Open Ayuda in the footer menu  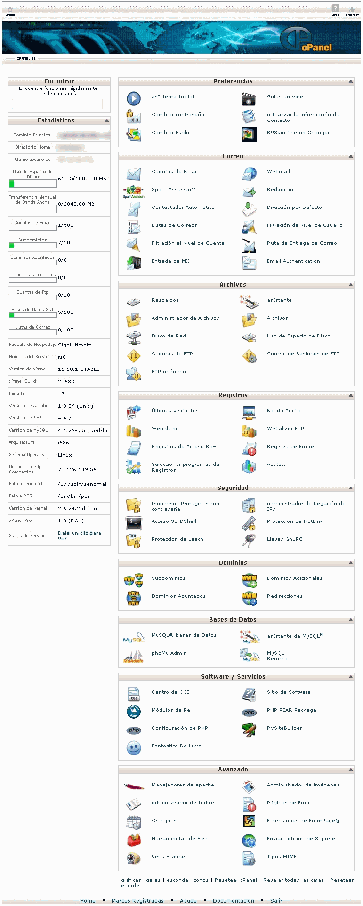point(188,901)
